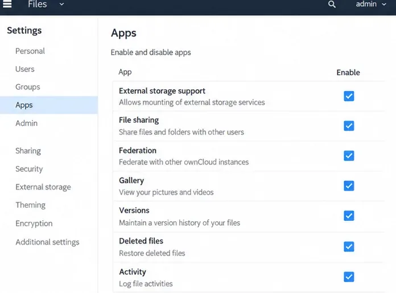This screenshot has height=293, width=396.
Task: Go to Users settings
Action: pyautogui.click(x=25, y=69)
